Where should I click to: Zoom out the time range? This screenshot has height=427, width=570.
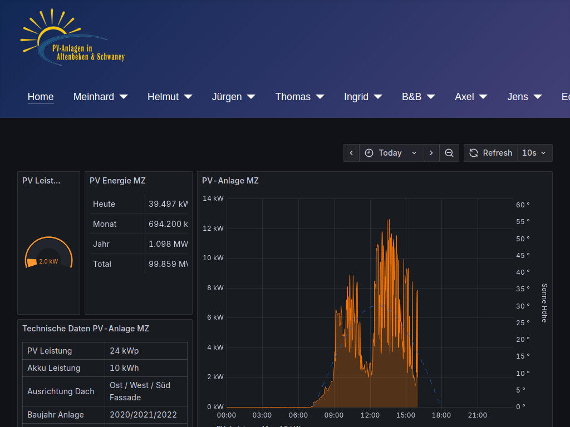(x=449, y=153)
